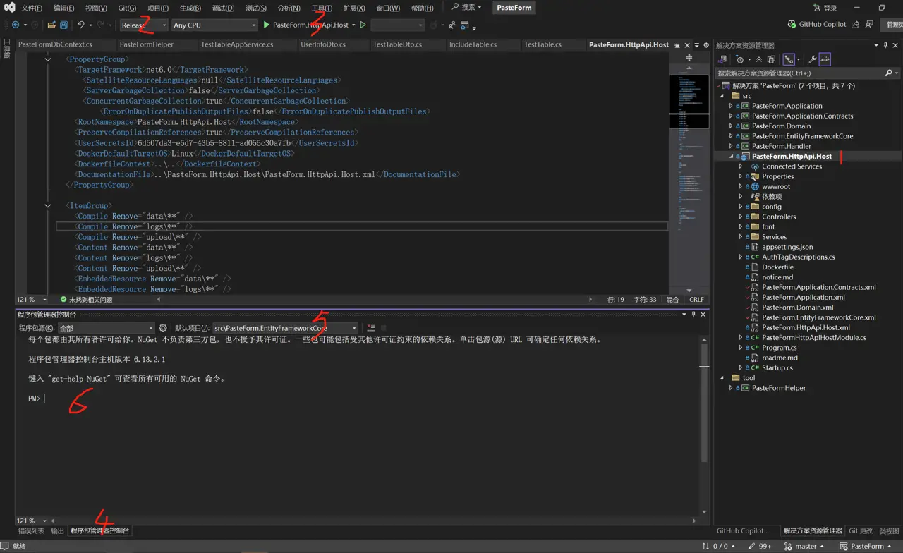Viewport: 903px width, 553px height.
Task: Switch to the 输出 bottom tab
Action: (57, 530)
